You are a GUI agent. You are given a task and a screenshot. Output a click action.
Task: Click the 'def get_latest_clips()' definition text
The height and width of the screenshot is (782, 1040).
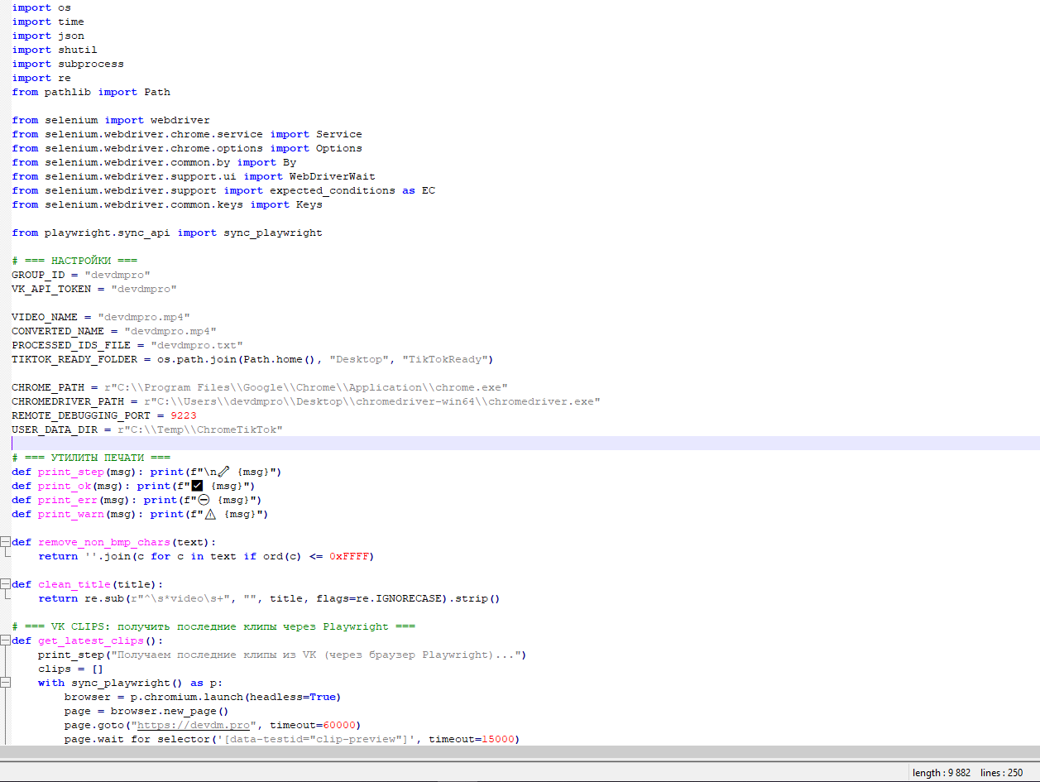pos(88,640)
